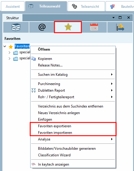Click the second special folder icon

tap(16, 59)
